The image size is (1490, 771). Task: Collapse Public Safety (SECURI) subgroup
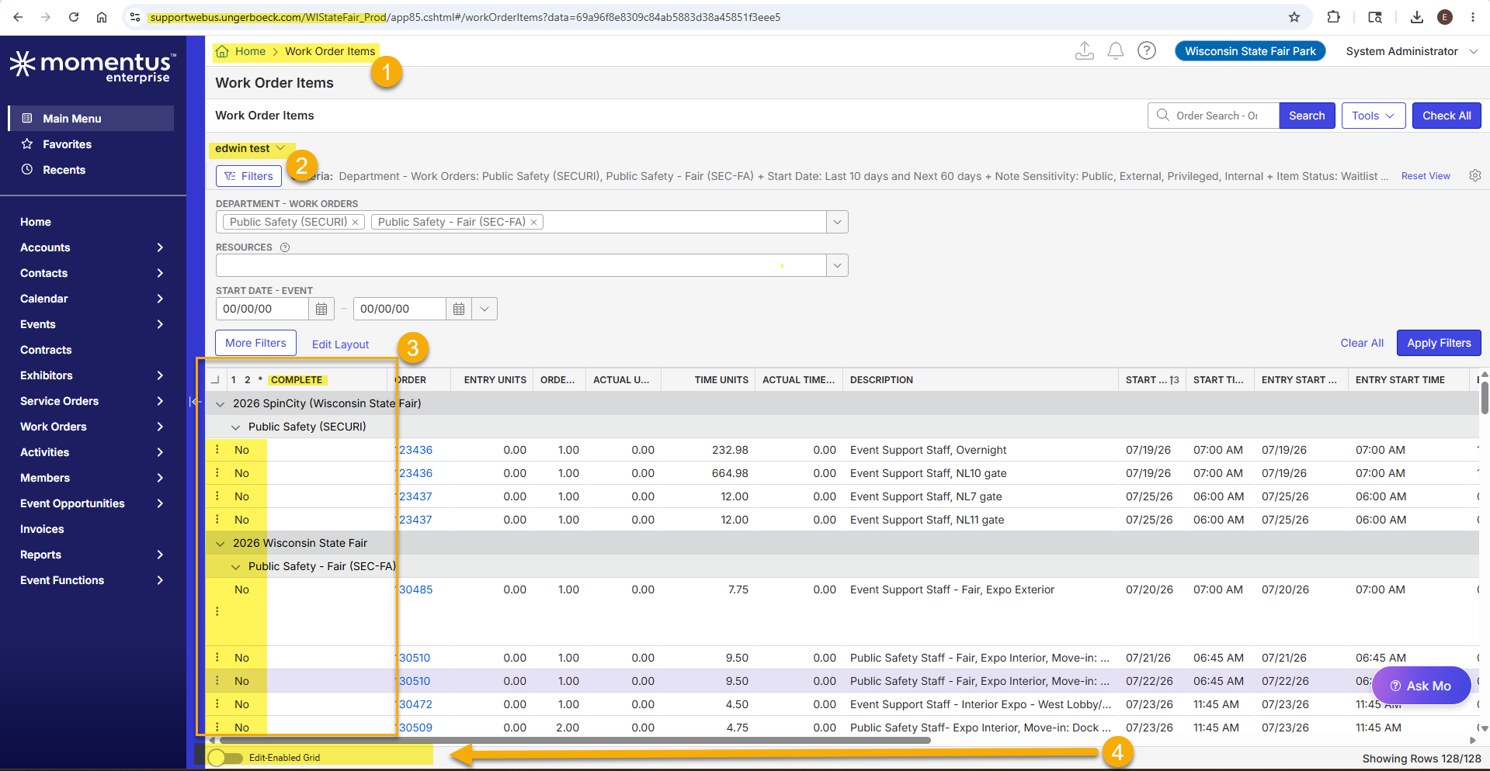pyautogui.click(x=236, y=427)
